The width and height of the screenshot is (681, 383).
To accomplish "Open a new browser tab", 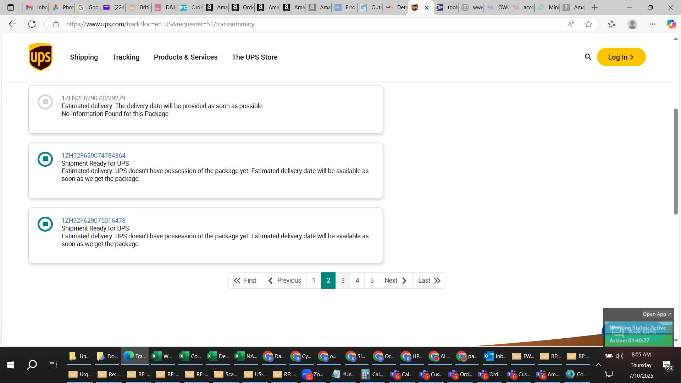I will pyautogui.click(x=595, y=7).
